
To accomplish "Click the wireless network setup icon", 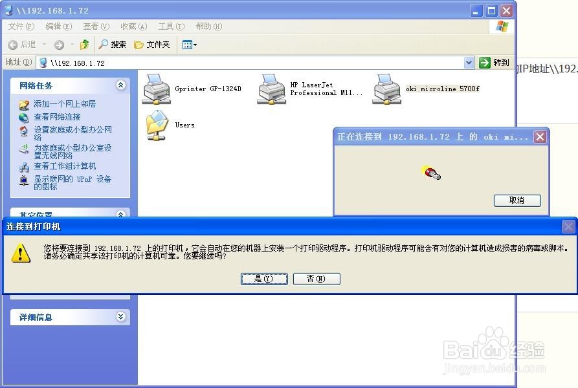I will (24, 149).
